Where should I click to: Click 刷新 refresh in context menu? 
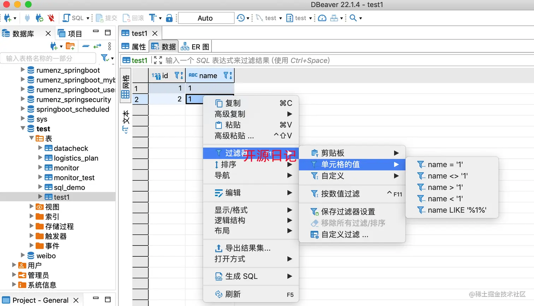click(251, 294)
